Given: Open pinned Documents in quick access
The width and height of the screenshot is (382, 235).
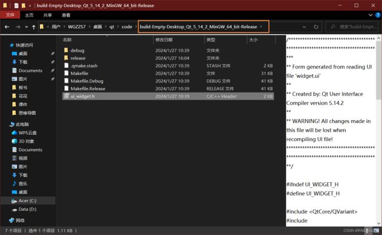Looking at the screenshot, I should [x=30, y=70].
